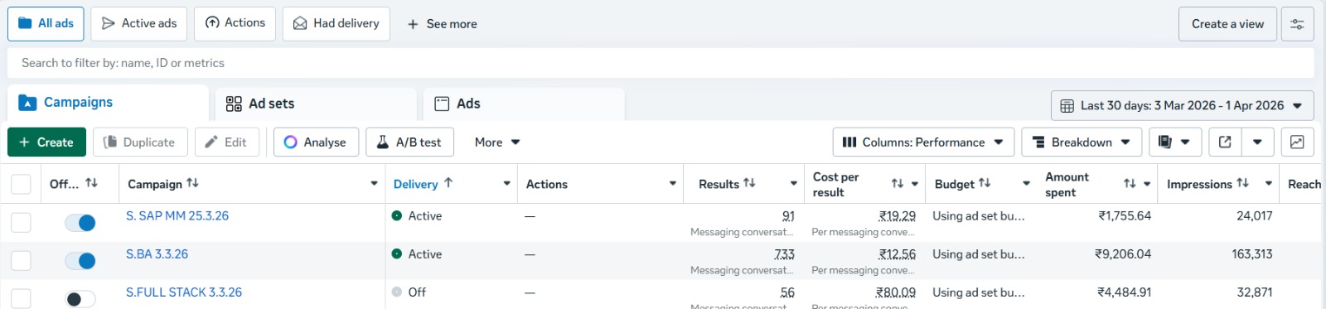Sort the Amount spent column arrows
This screenshot has height=309, width=1326.
1130,184
